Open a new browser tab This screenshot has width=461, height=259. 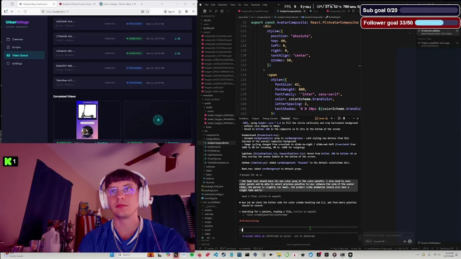click(x=142, y=4)
